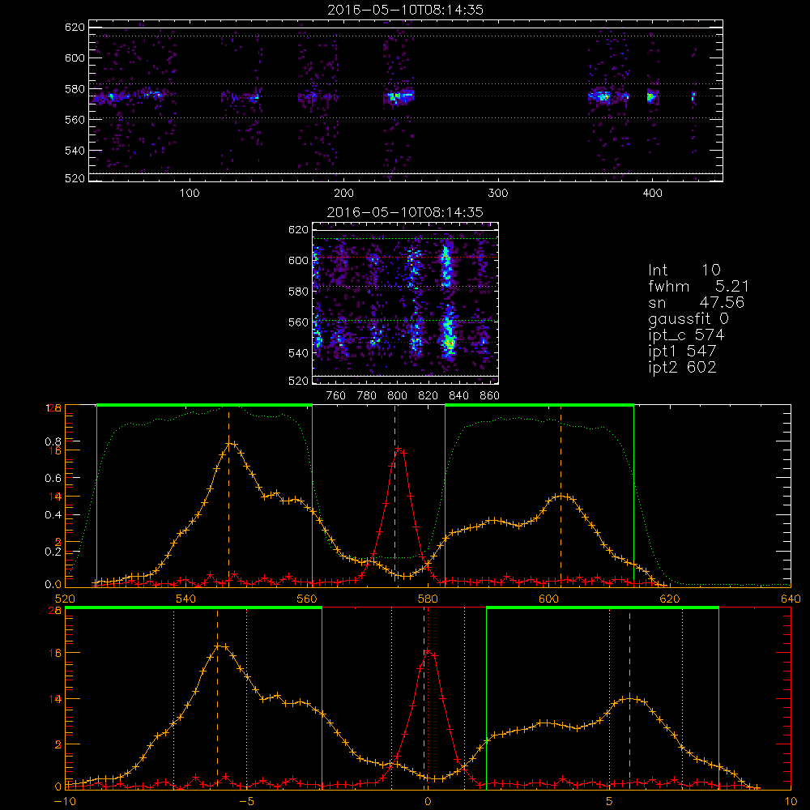Click x-axis label -10 of the bottom plot
The width and height of the screenshot is (810, 810).
pos(65,802)
